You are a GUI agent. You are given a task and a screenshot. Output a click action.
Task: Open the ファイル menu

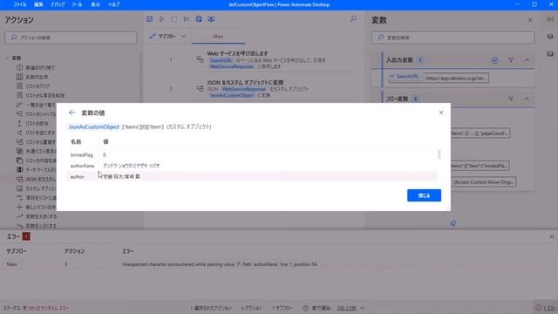[20, 4]
